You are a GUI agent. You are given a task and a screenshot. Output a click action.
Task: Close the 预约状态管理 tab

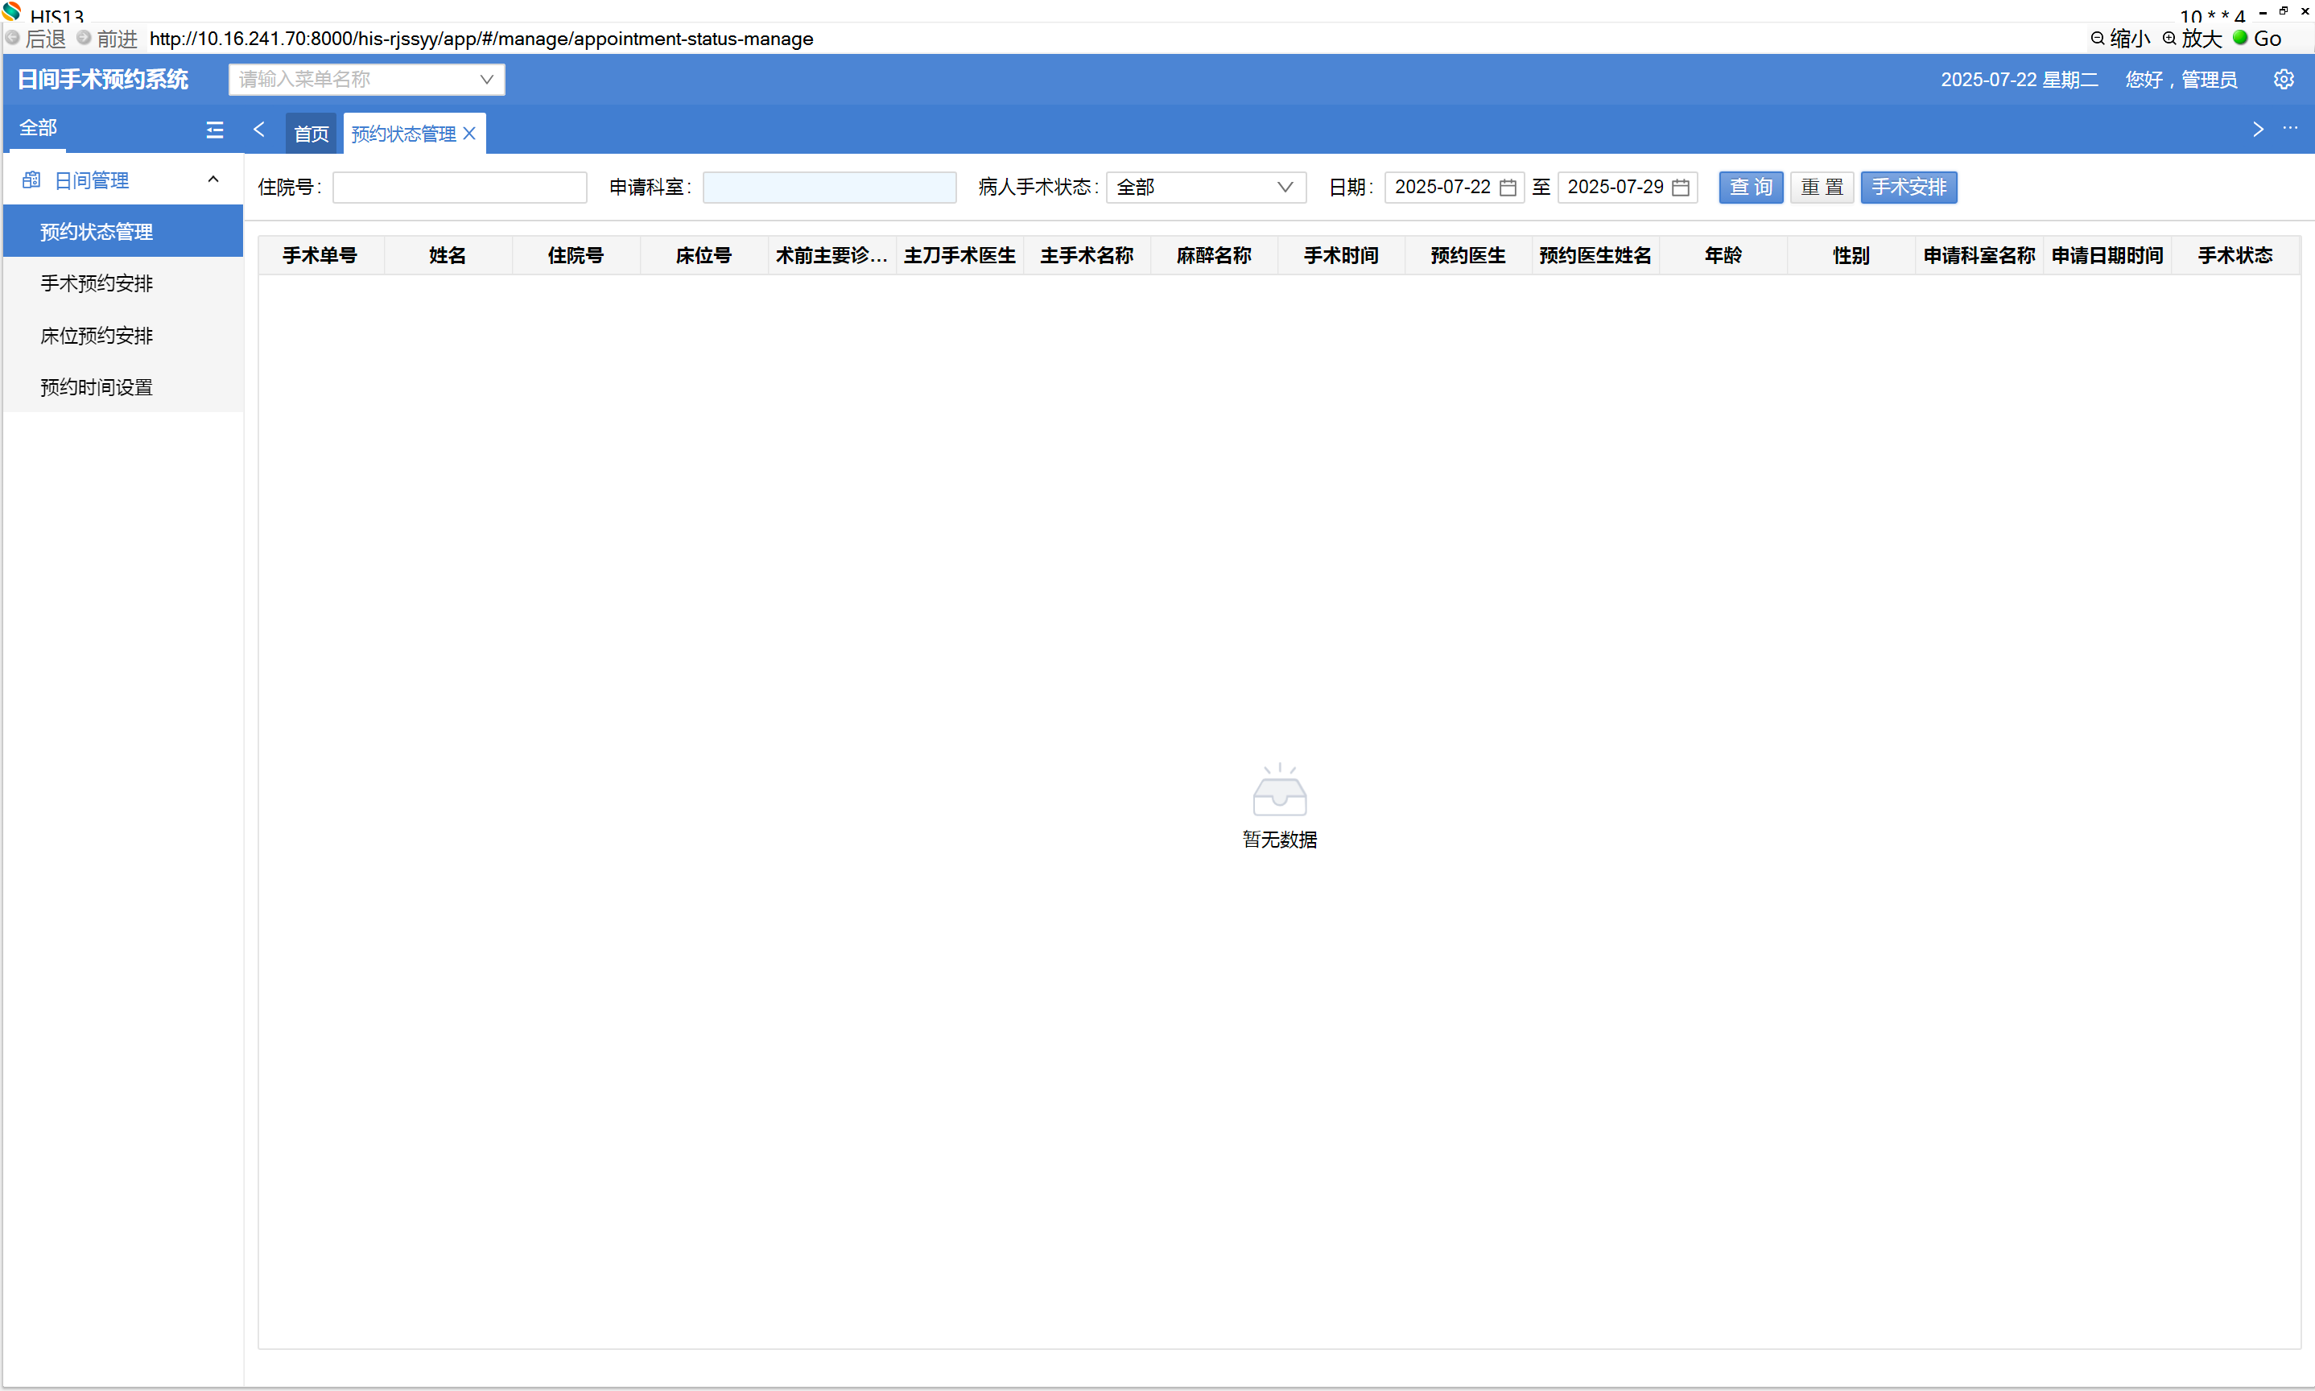(x=469, y=134)
